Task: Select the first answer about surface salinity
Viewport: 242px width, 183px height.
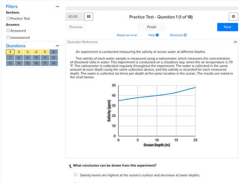Action: tap(76, 175)
